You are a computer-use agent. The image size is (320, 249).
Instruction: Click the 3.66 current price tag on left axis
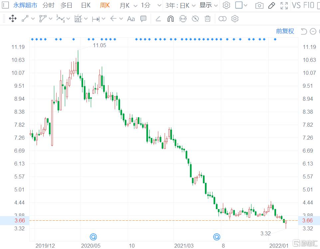click(20, 220)
